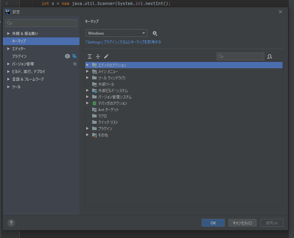Click the ツール ウィンドウ(T) folder icon

pos(94,77)
